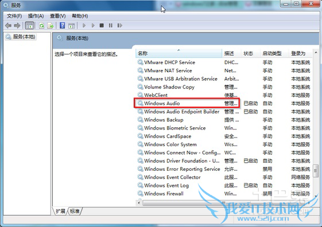Toggle the show/hide console tree icon
322x227 pixels.
(x=29, y=26)
